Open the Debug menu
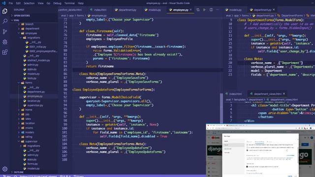 pyautogui.click(x=57, y=3)
